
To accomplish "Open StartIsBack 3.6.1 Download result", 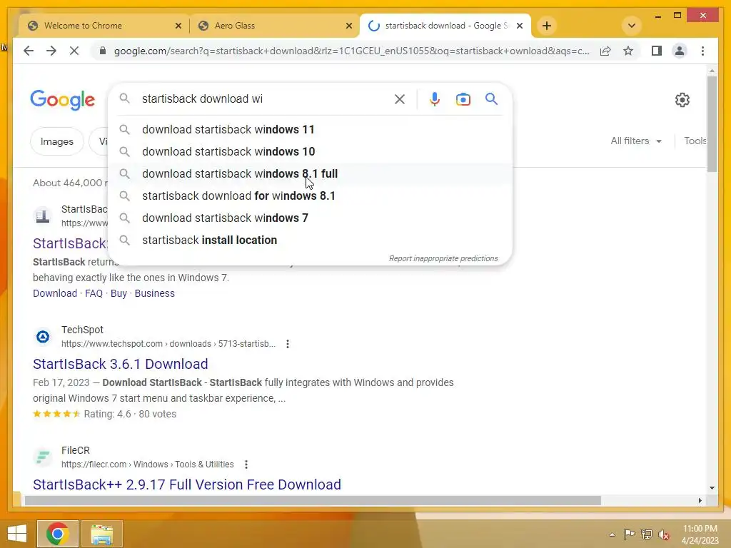I will pos(120,364).
